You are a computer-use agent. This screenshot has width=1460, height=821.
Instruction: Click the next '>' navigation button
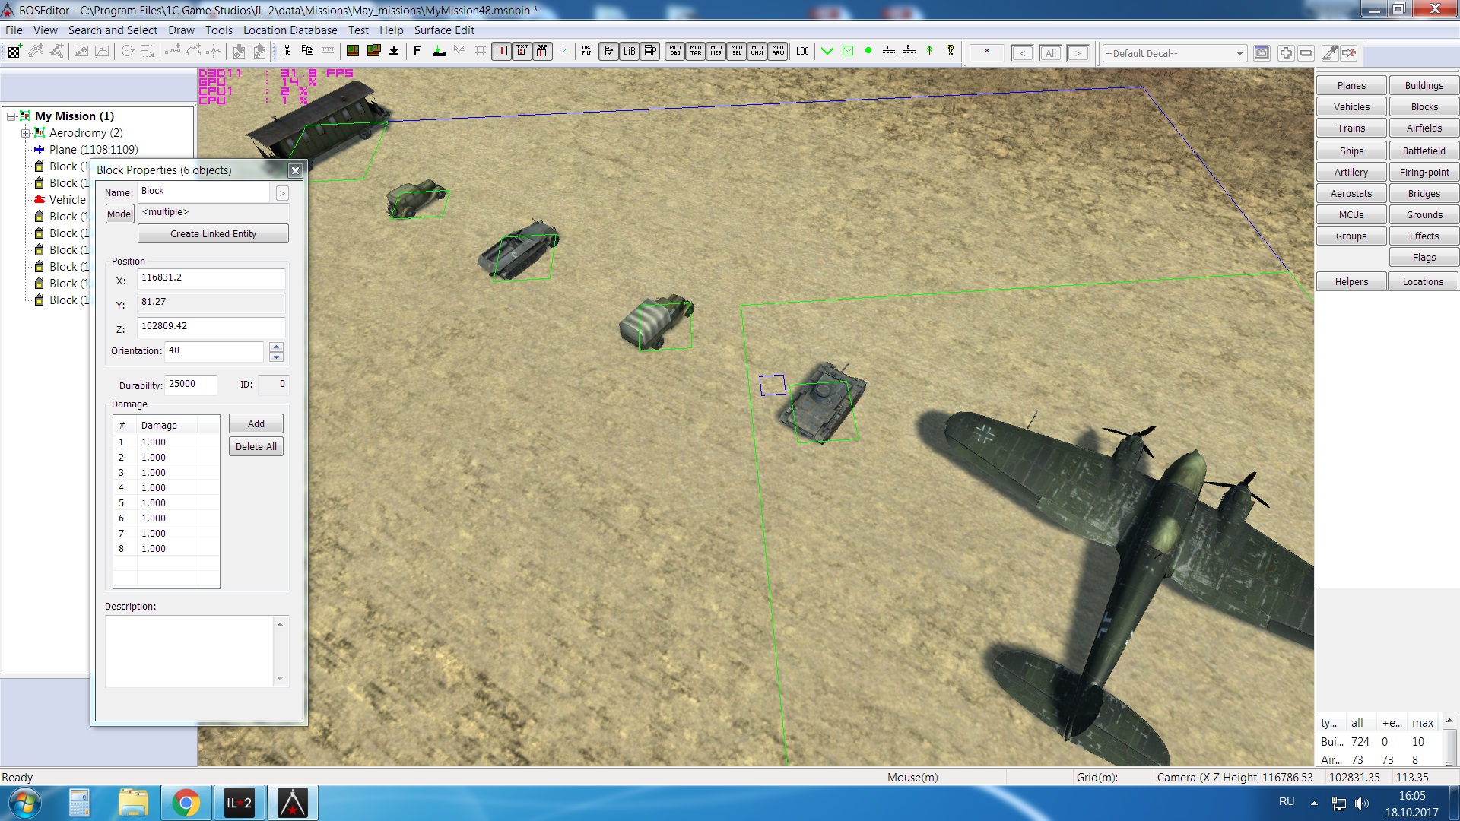1078,53
